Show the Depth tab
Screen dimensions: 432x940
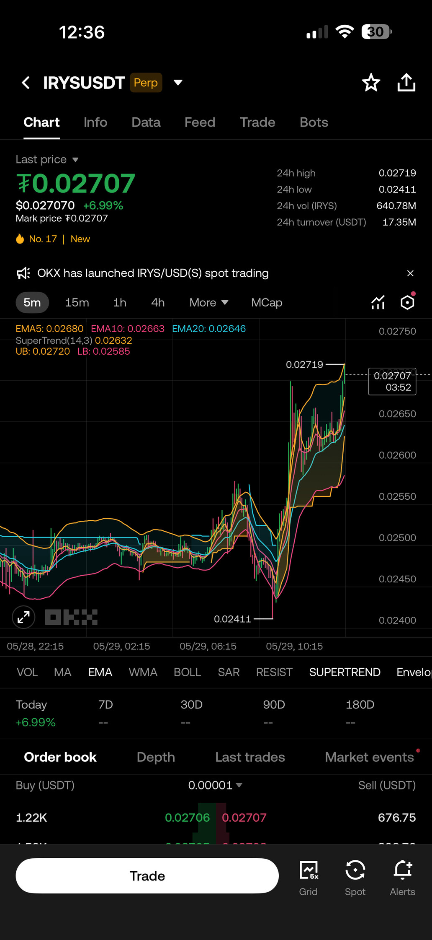pos(156,757)
